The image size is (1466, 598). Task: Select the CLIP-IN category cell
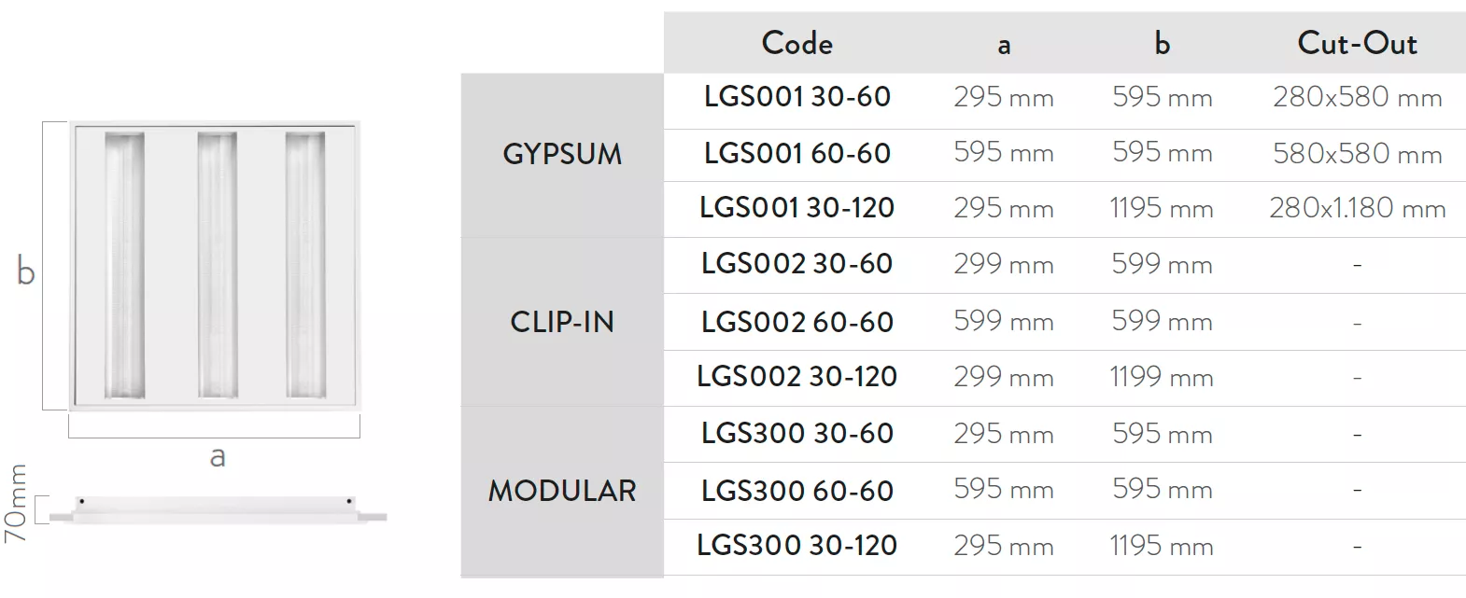pyautogui.click(x=562, y=322)
